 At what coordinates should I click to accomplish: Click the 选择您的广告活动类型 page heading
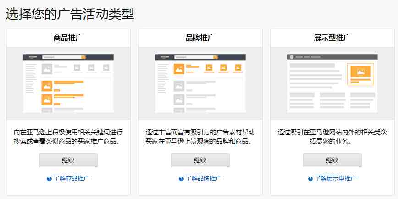pyautogui.click(x=70, y=14)
